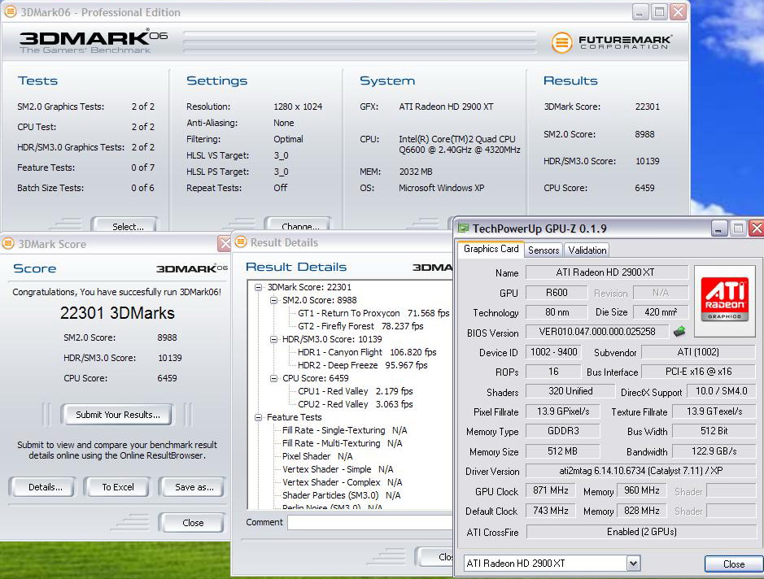Click the Result Details window title icon
Image resolution: width=764 pixels, height=579 pixels.
point(241,242)
